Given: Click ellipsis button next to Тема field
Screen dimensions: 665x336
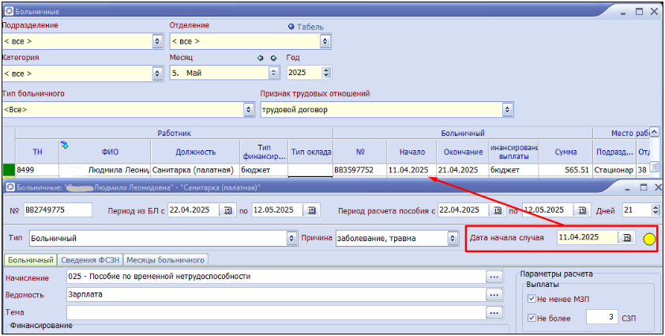Looking at the screenshot, I should point(495,312).
